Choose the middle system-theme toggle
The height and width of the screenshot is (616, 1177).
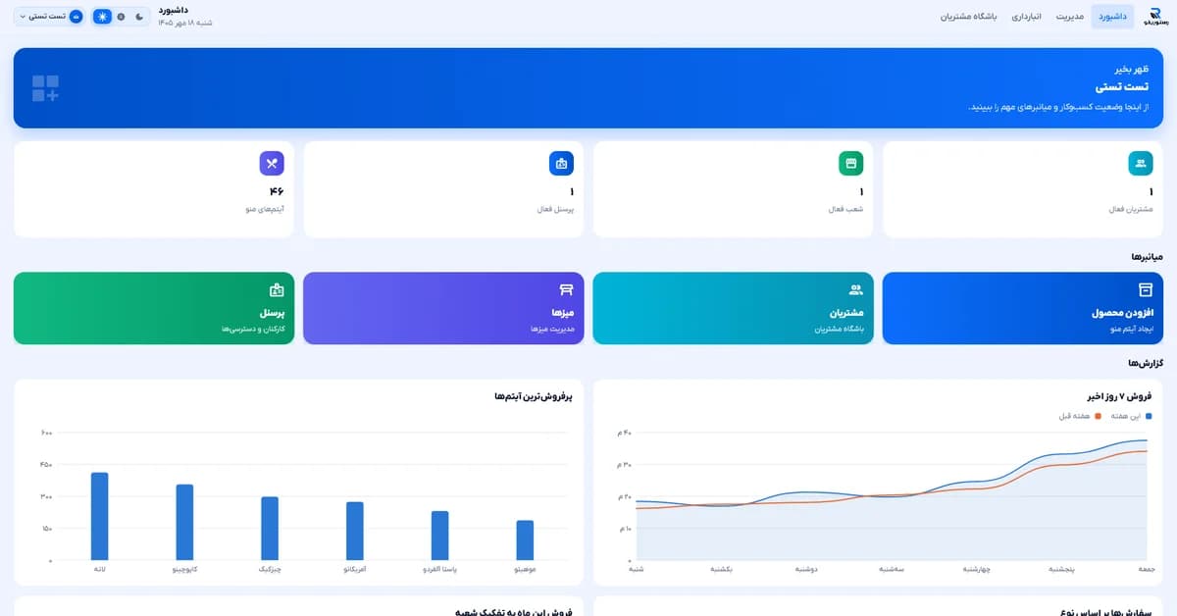click(x=121, y=17)
